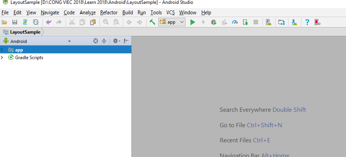Click the Save All floppy disk icon
Screen dimensions: 346x157
[x=15, y=22]
